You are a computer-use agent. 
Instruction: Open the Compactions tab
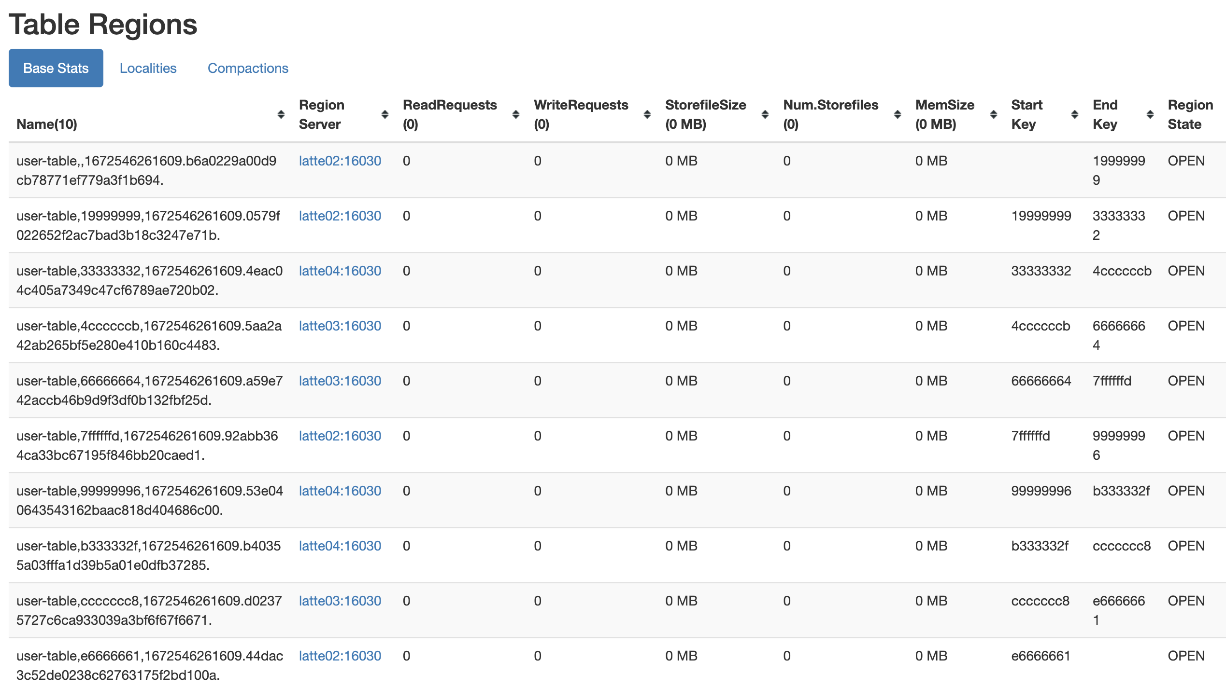coord(248,68)
